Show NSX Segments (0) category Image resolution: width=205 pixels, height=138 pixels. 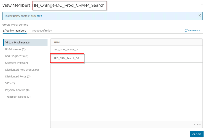click(16, 56)
